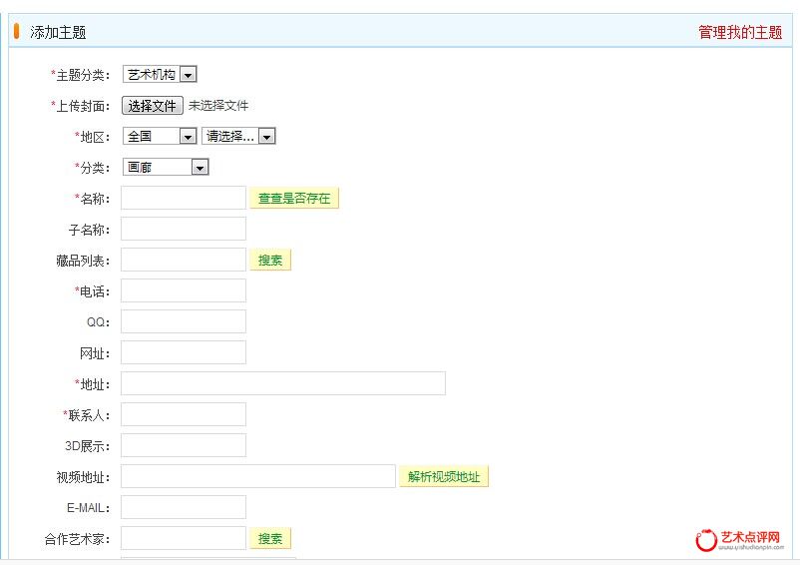This screenshot has height=565, width=800.
Task: Click the 艺术点评网 logo icon
Action: pyautogui.click(x=707, y=540)
